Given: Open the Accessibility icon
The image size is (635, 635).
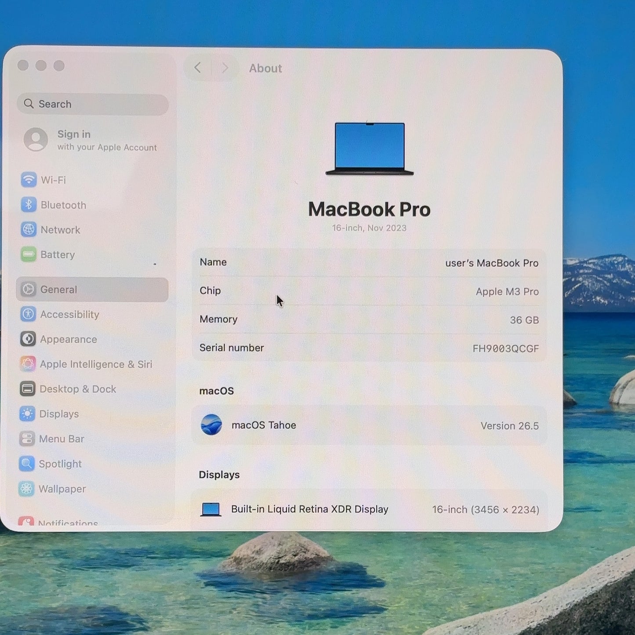Looking at the screenshot, I should tap(28, 314).
